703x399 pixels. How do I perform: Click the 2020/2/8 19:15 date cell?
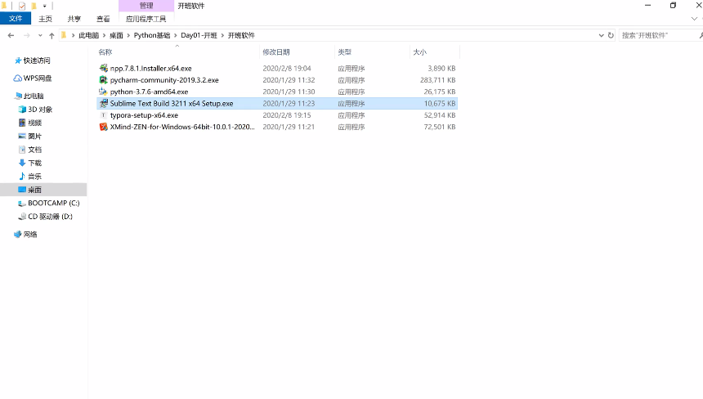287,114
